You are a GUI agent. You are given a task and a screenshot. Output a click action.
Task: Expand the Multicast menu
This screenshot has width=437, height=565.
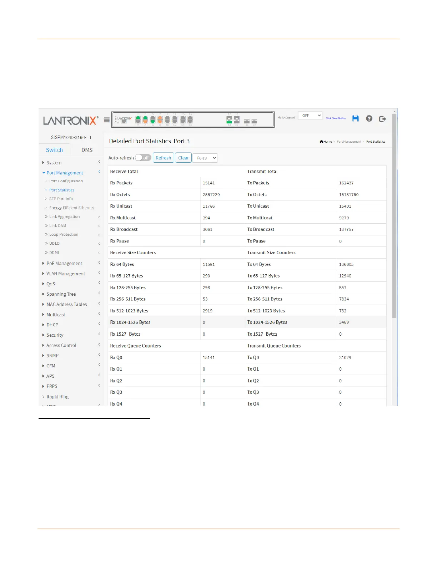click(56, 315)
